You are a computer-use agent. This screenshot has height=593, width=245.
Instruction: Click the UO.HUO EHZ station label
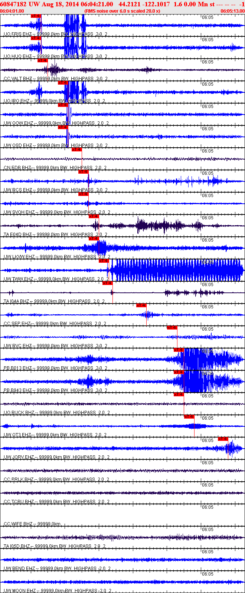coord(18,56)
